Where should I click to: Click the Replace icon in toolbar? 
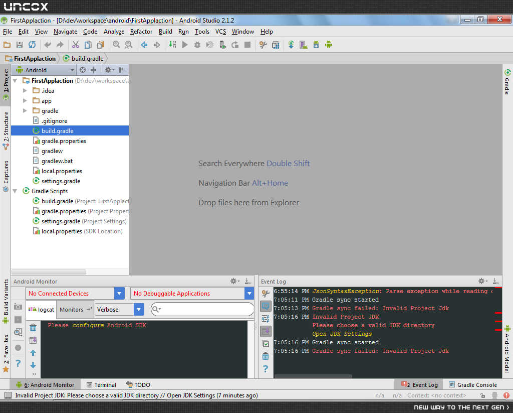[129, 45]
